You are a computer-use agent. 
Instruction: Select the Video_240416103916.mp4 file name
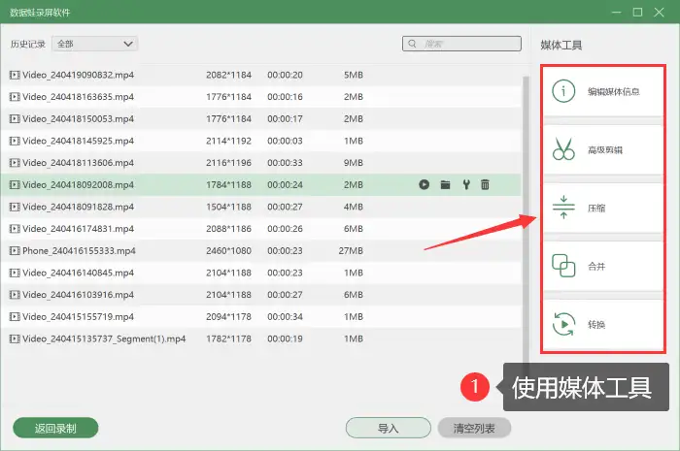78,295
